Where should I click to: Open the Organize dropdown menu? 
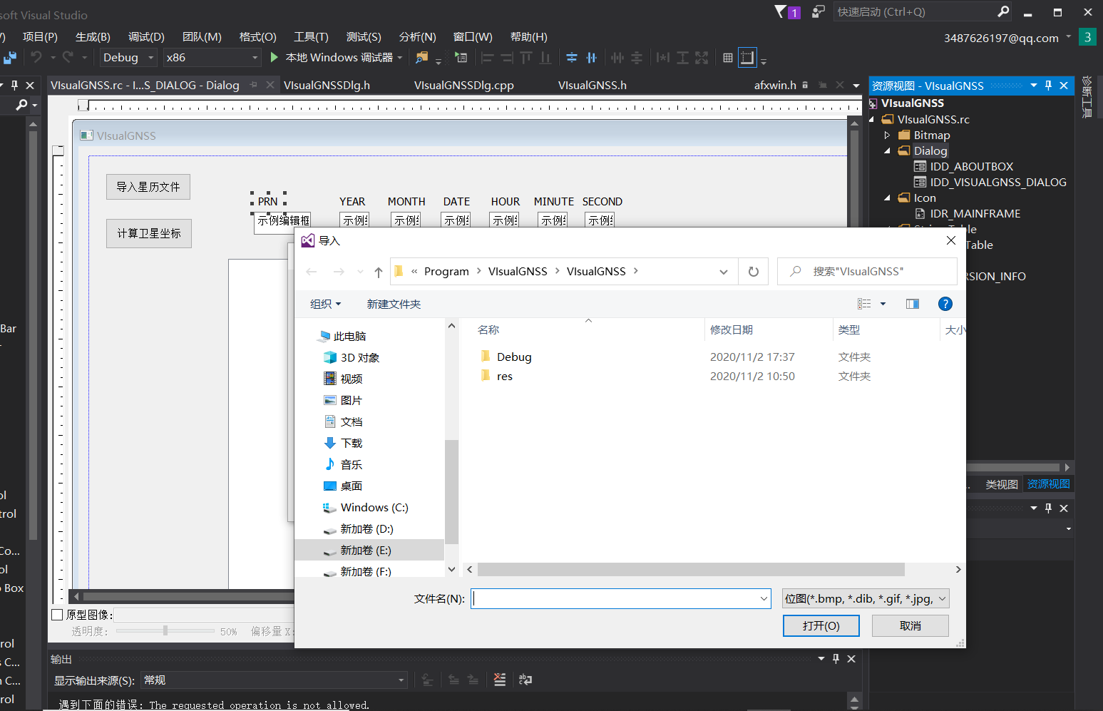[325, 305]
